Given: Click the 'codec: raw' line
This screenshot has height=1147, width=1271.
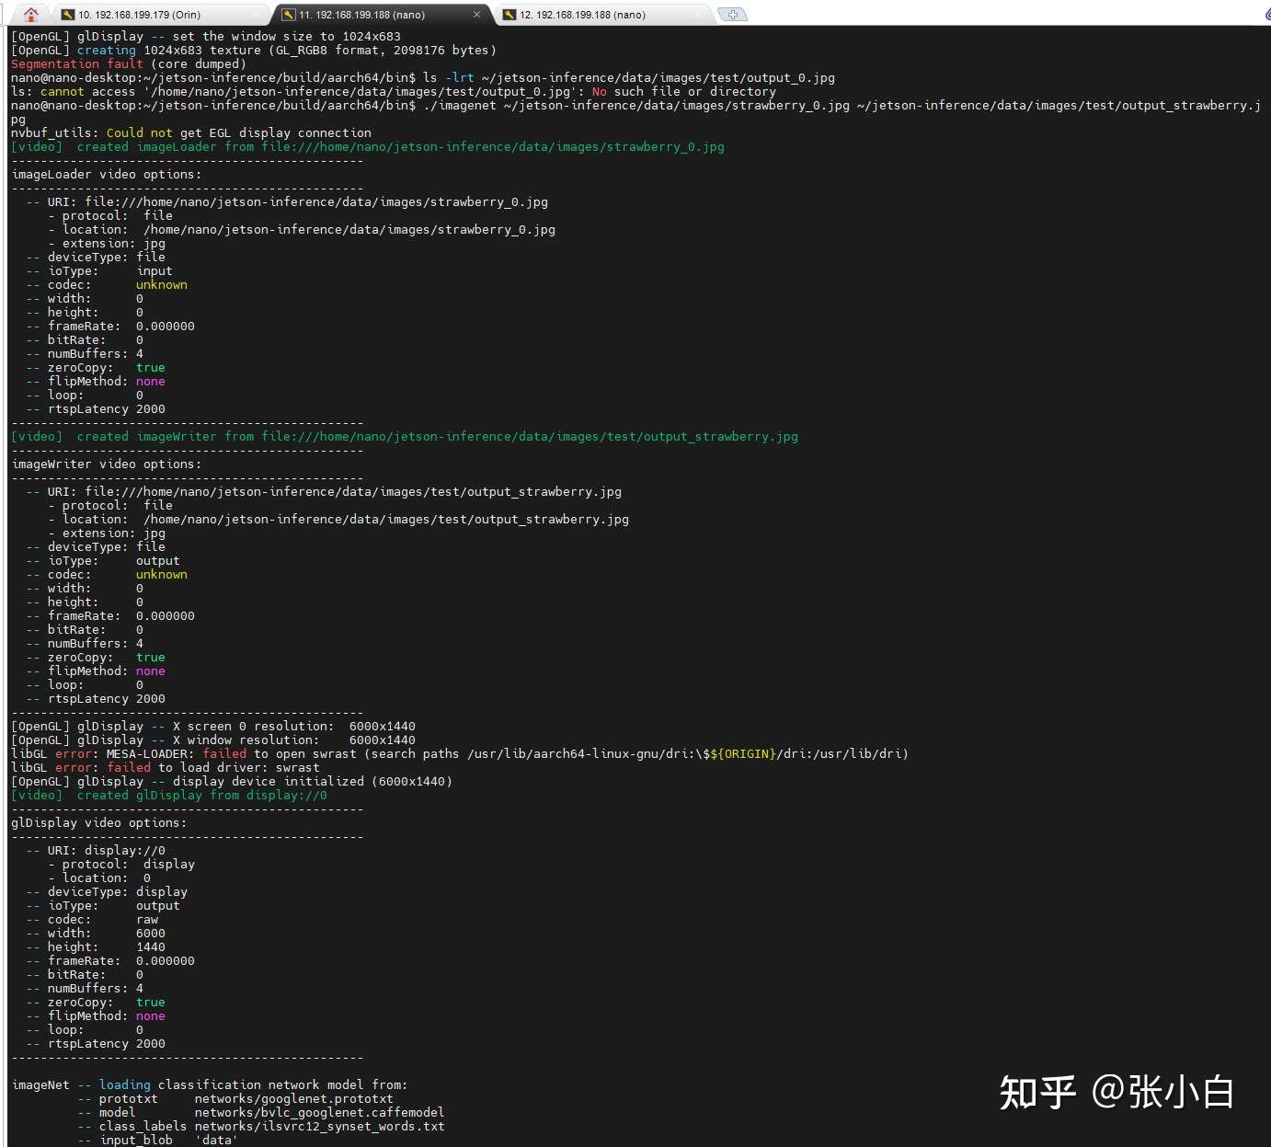Looking at the screenshot, I should 92,919.
